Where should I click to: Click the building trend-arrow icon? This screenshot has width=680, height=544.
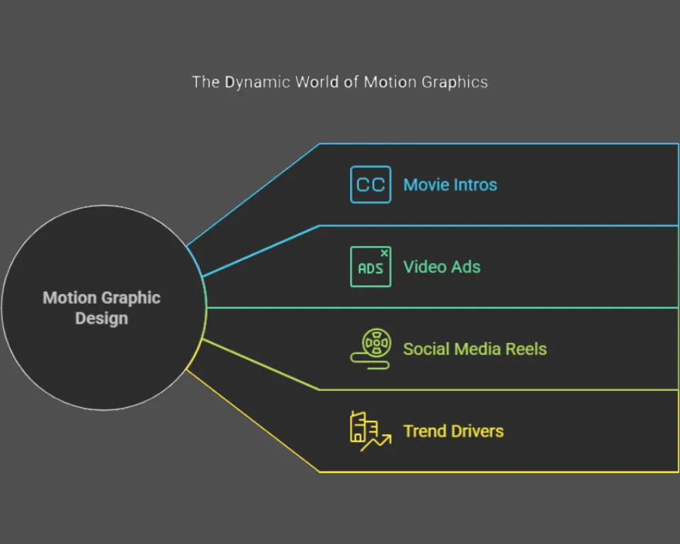click(370, 431)
